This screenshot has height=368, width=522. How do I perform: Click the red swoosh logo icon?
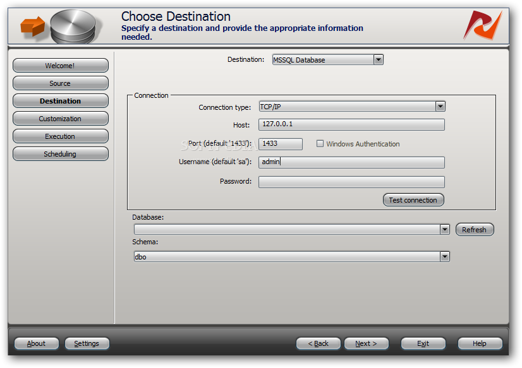pos(483,25)
